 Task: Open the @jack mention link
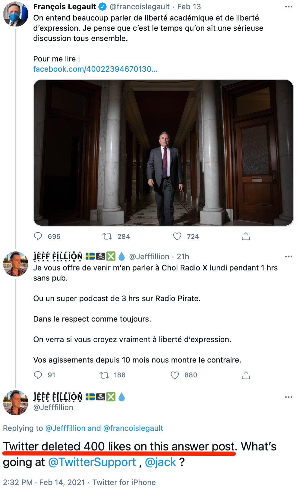click(161, 462)
